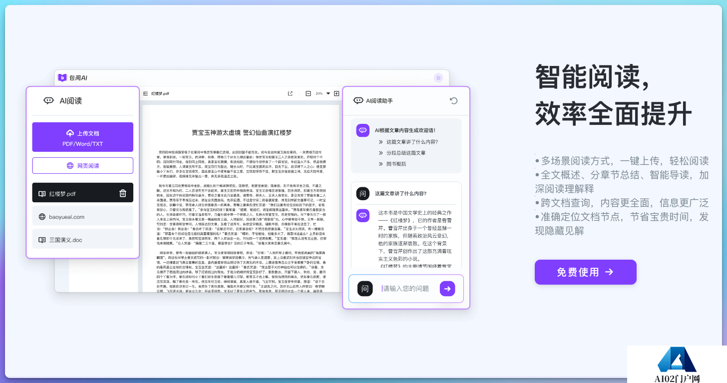Click the AI阅读助手 panel title

[379, 101]
